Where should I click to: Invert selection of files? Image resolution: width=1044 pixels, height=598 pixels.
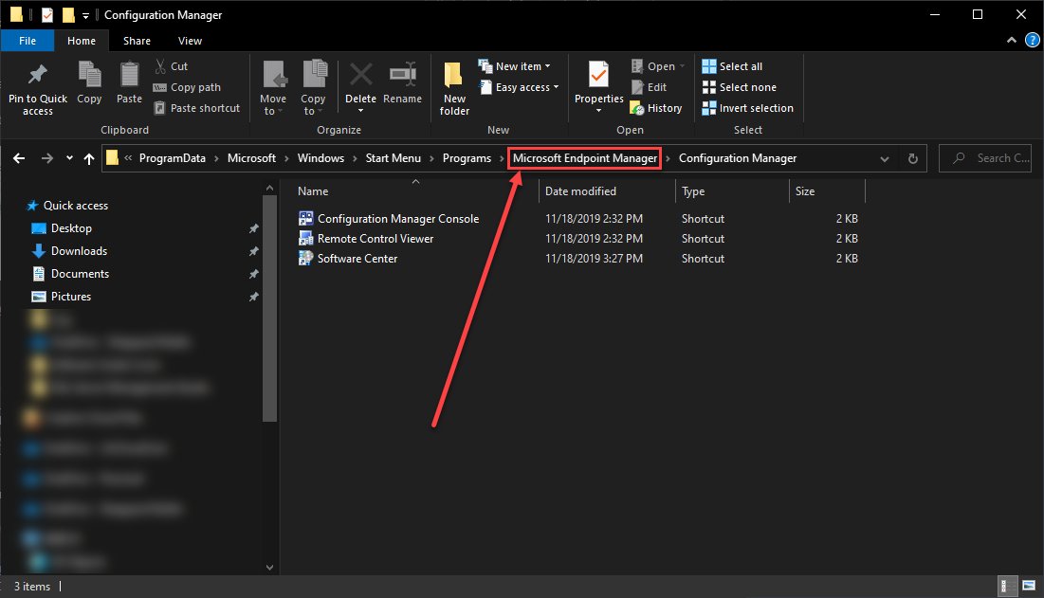[x=747, y=107]
